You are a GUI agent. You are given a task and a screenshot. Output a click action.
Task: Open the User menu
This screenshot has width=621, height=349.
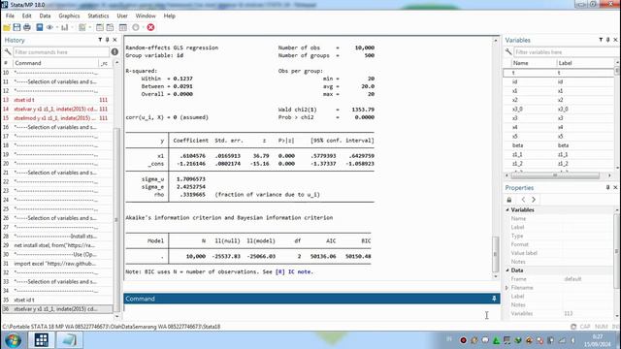coord(122,16)
